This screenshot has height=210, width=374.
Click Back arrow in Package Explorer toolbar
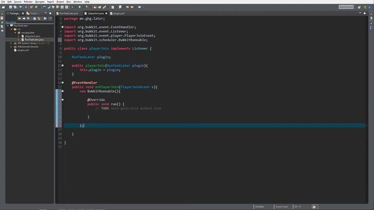[19, 18]
